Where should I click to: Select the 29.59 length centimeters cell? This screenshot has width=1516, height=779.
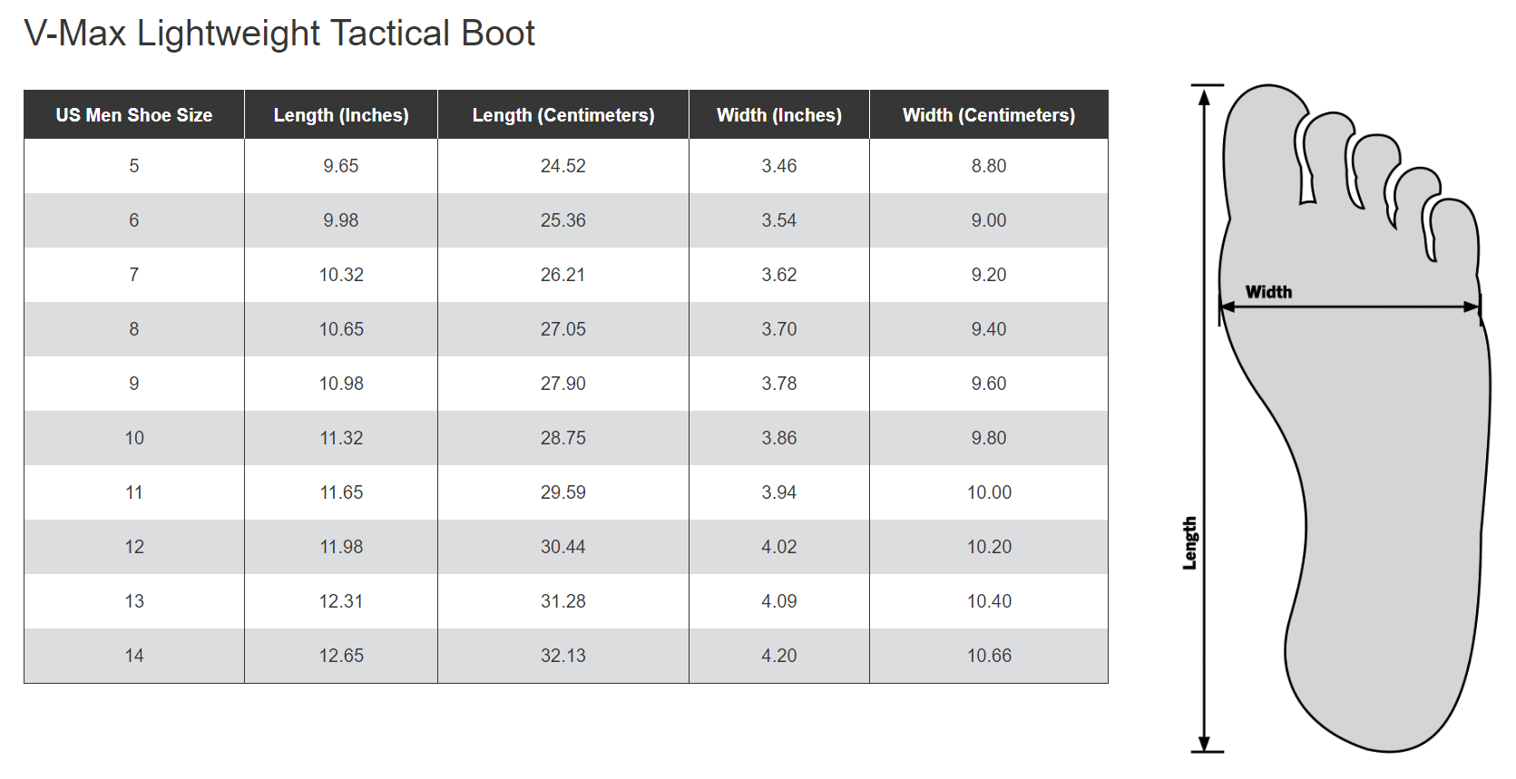[563, 492]
